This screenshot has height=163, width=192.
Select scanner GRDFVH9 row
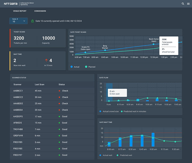[x=52, y=136]
